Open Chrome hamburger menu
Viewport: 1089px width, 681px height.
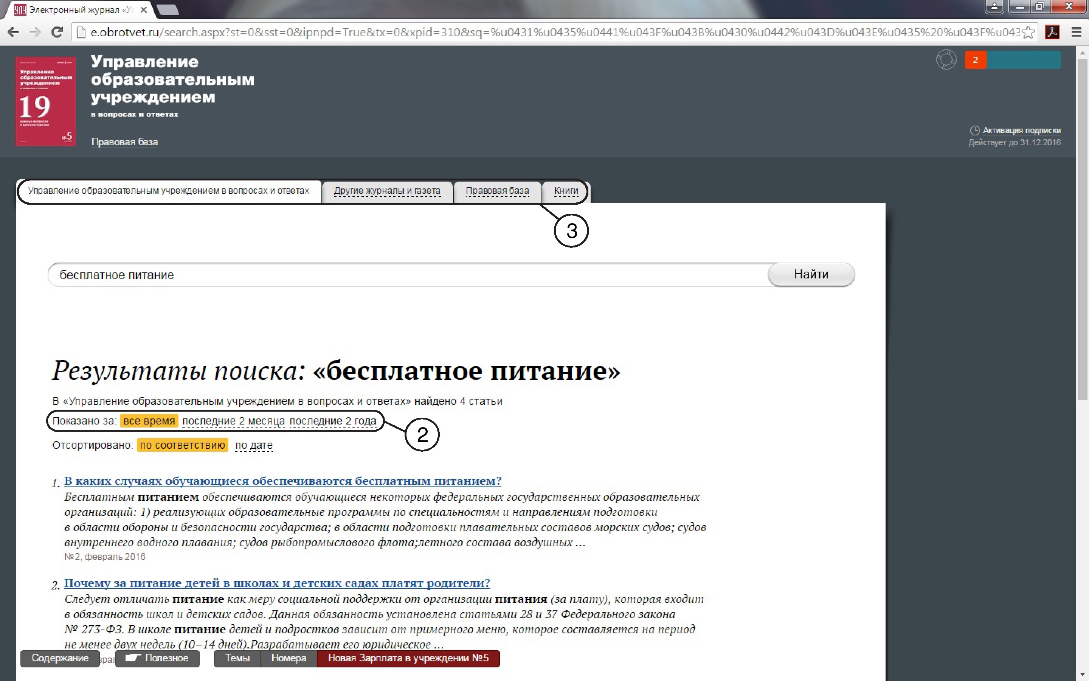pyautogui.click(x=1076, y=32)
